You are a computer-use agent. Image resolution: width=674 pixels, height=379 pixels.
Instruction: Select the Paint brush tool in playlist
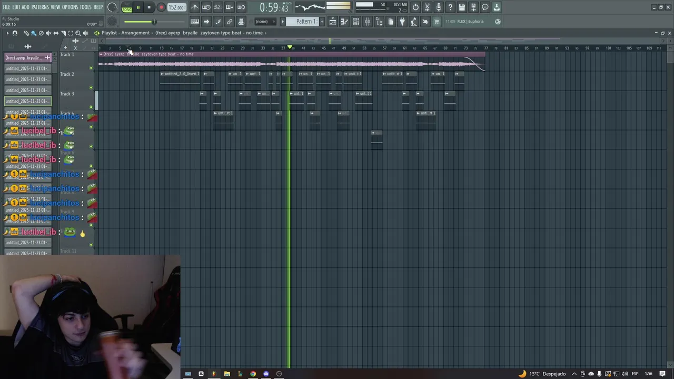(34, 33)
